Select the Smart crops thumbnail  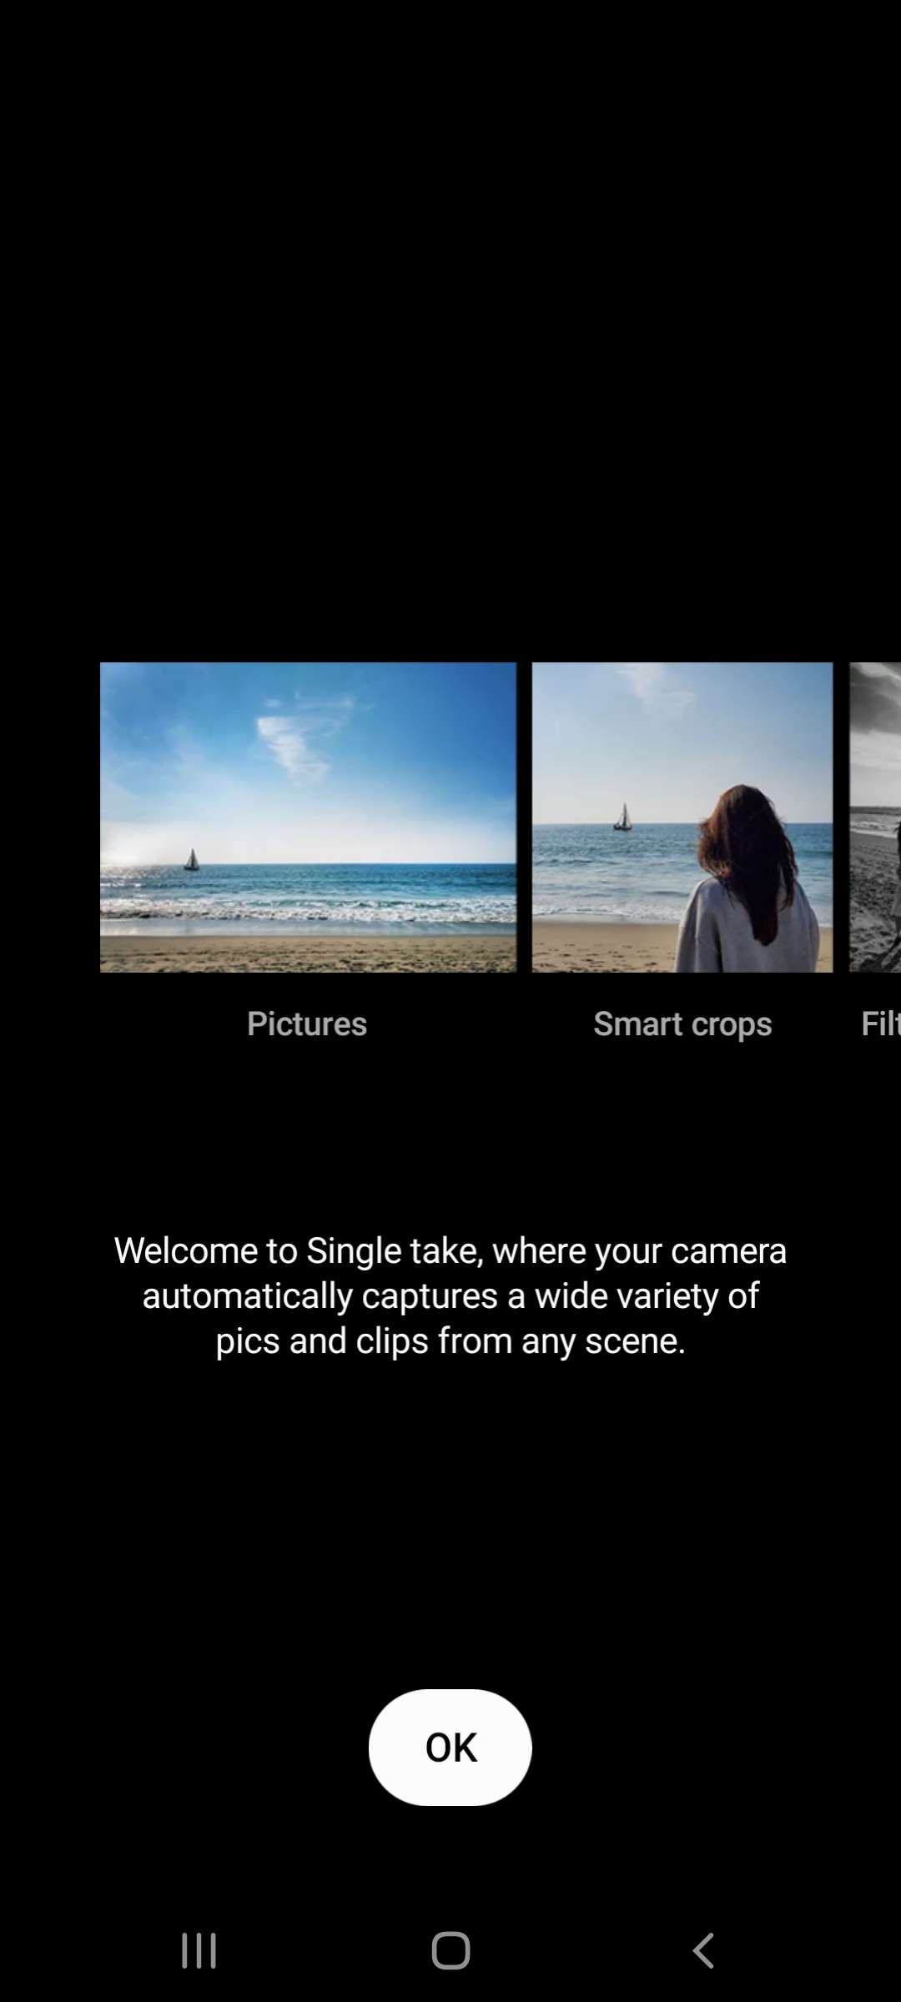682,817
